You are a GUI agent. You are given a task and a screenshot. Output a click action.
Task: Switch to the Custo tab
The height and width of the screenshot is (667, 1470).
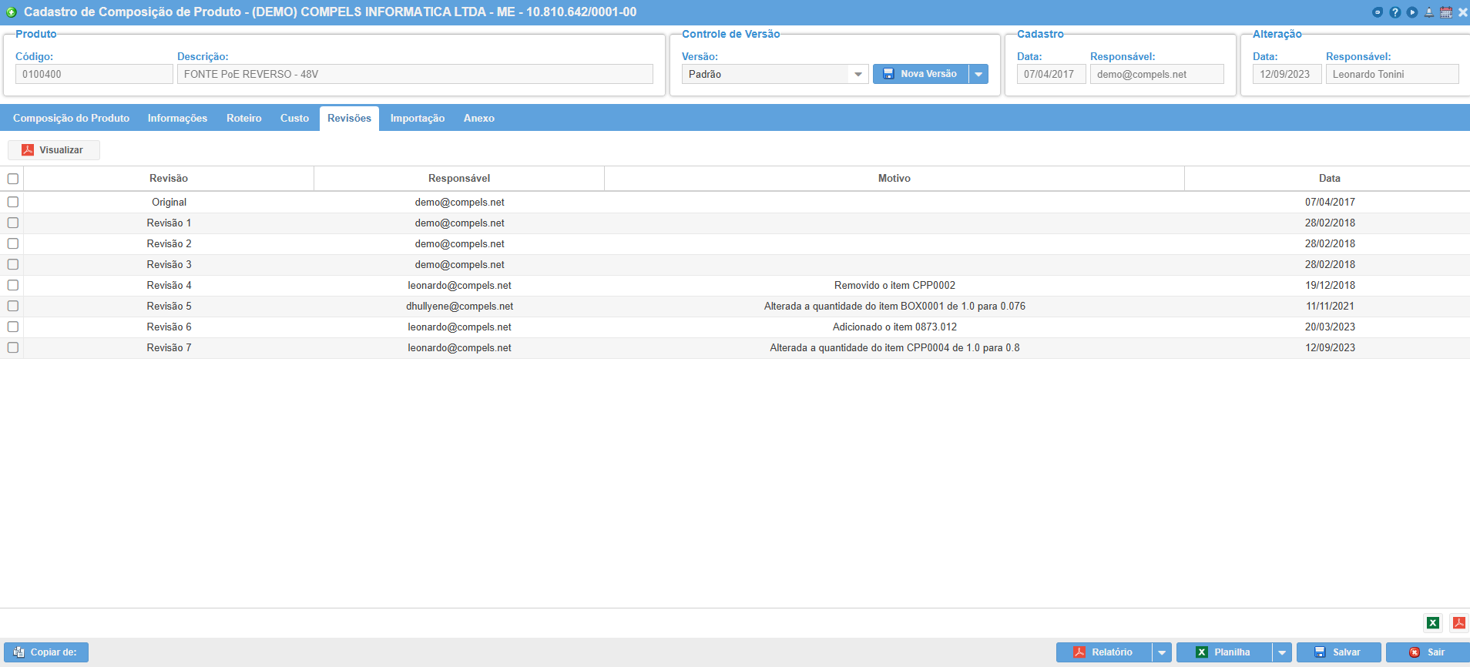(x=294, y=119)
